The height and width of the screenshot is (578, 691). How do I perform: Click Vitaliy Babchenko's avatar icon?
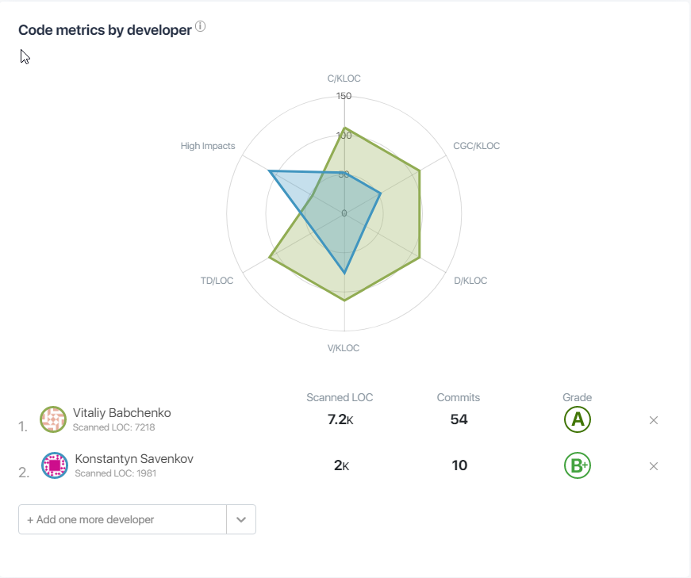[53, 419]
